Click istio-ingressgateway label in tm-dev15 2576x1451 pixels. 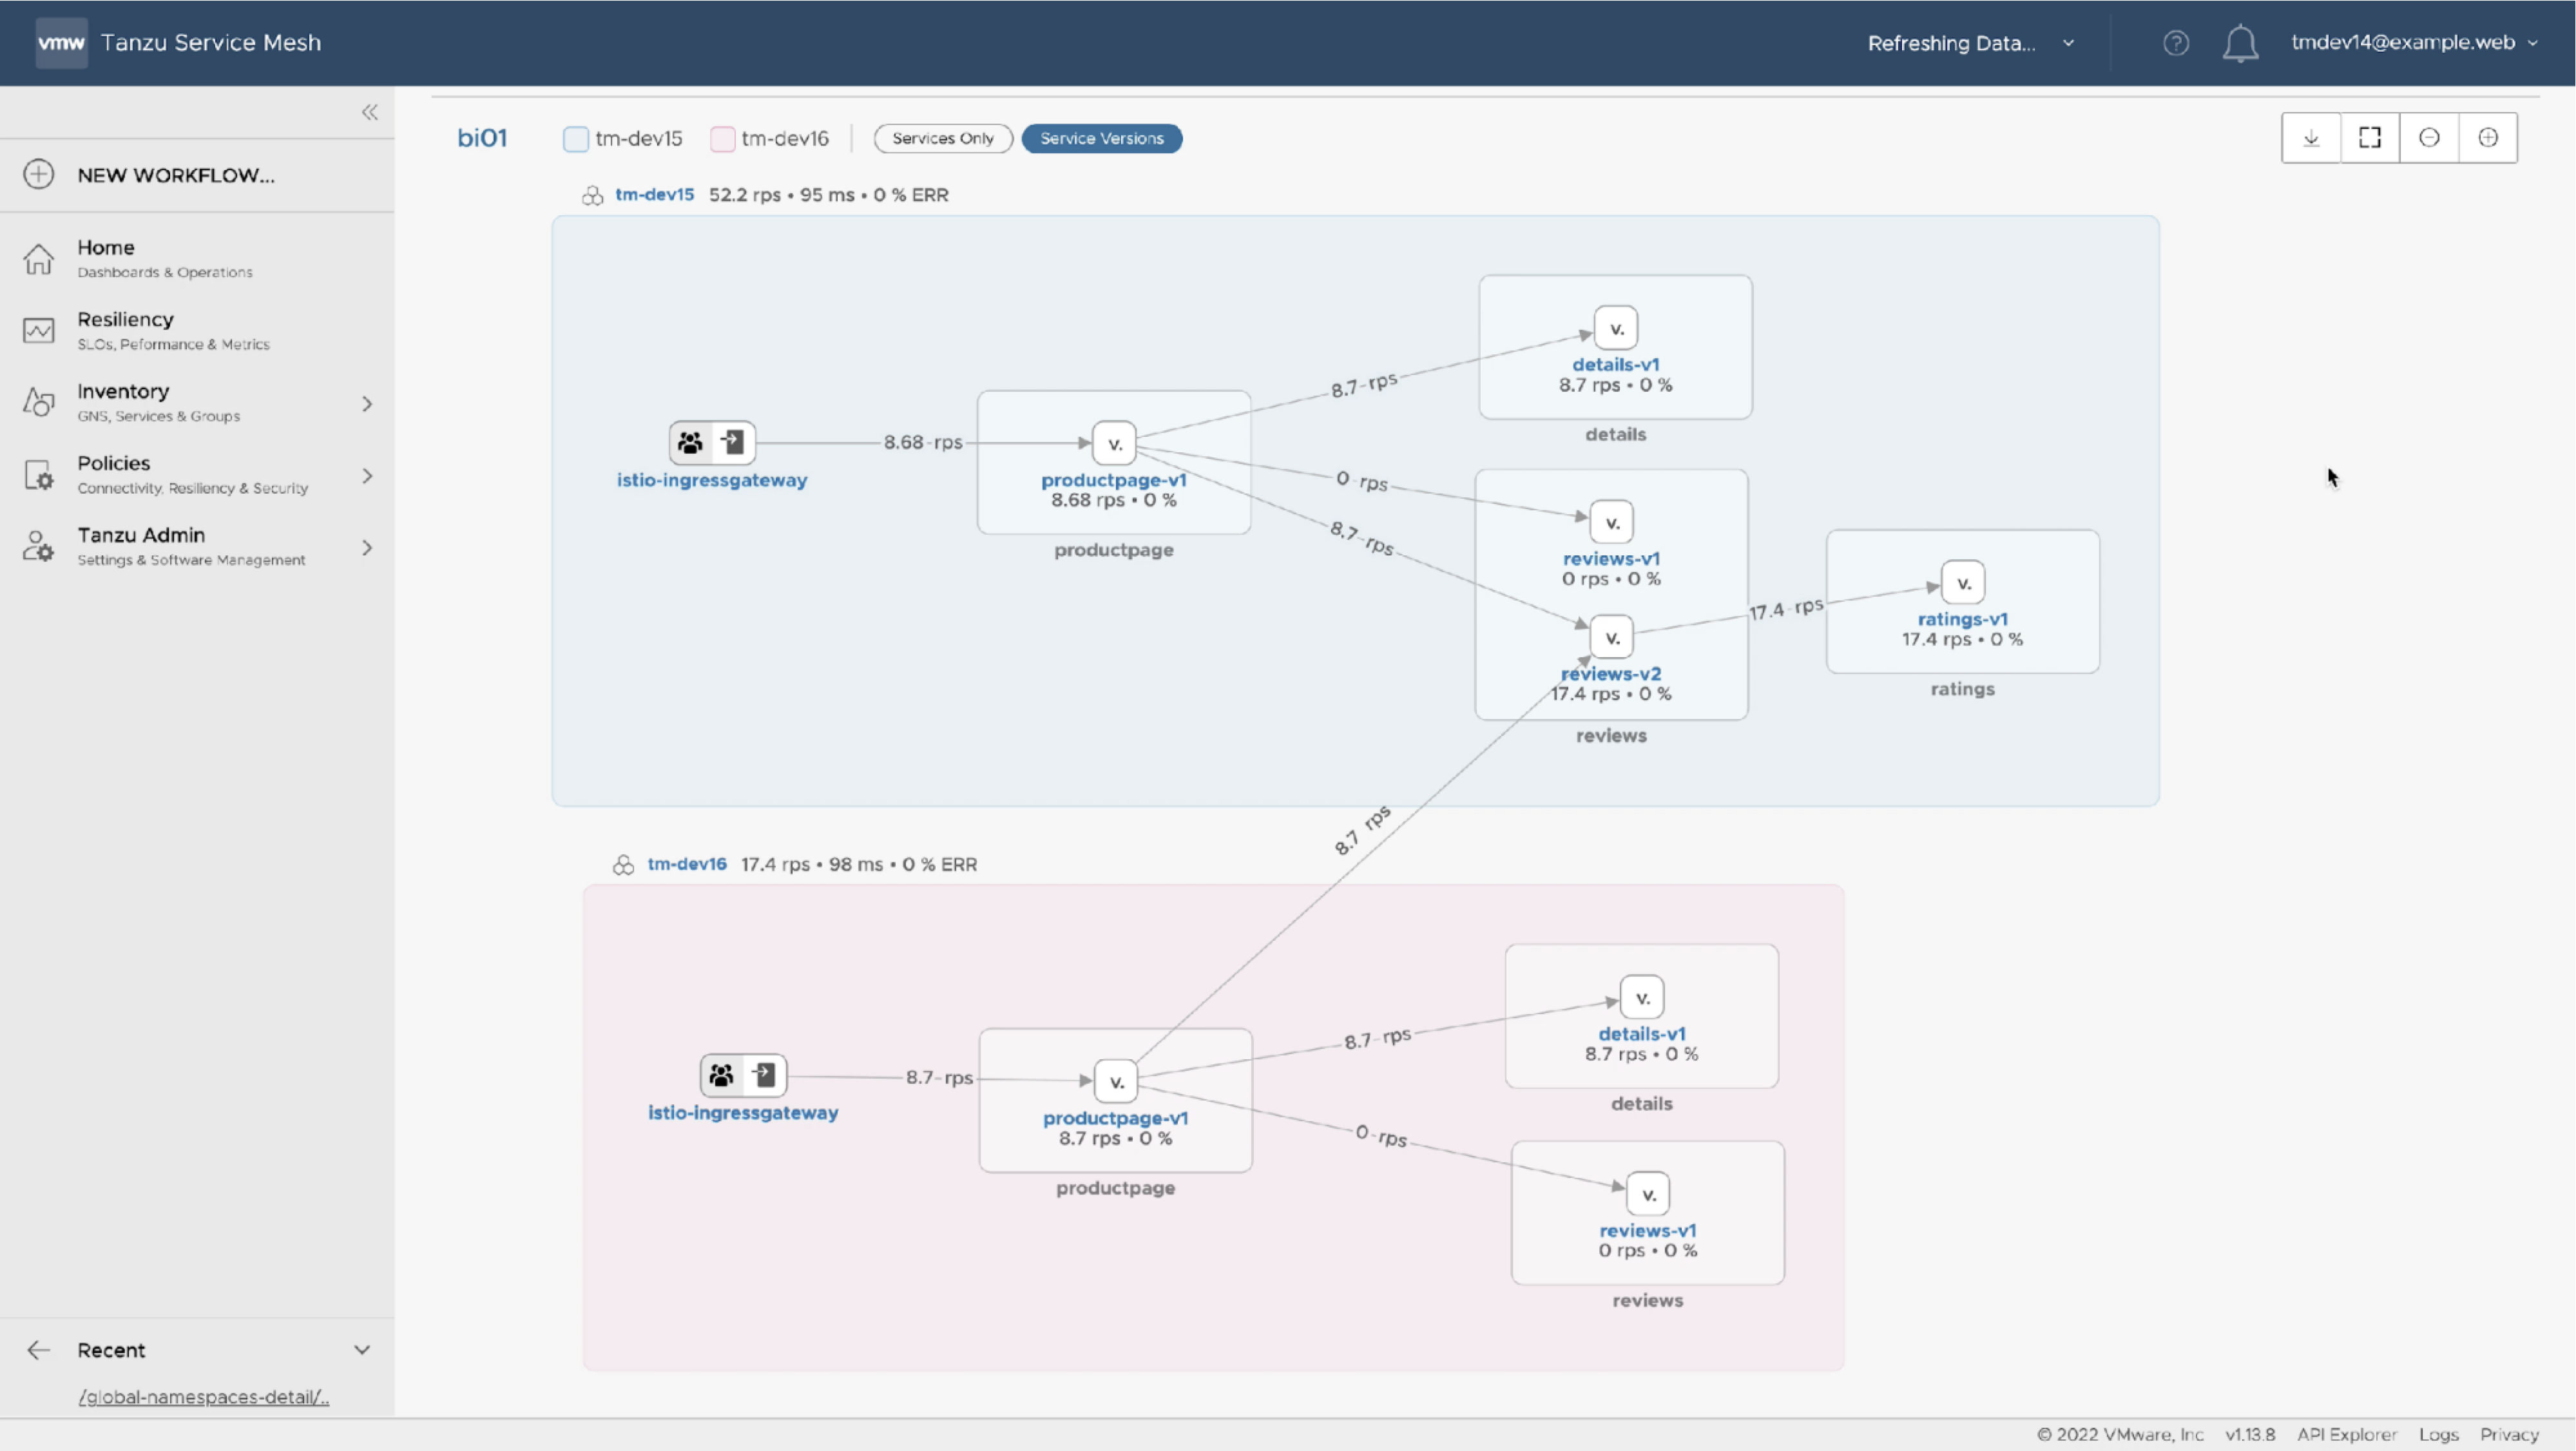pos(712,480)
